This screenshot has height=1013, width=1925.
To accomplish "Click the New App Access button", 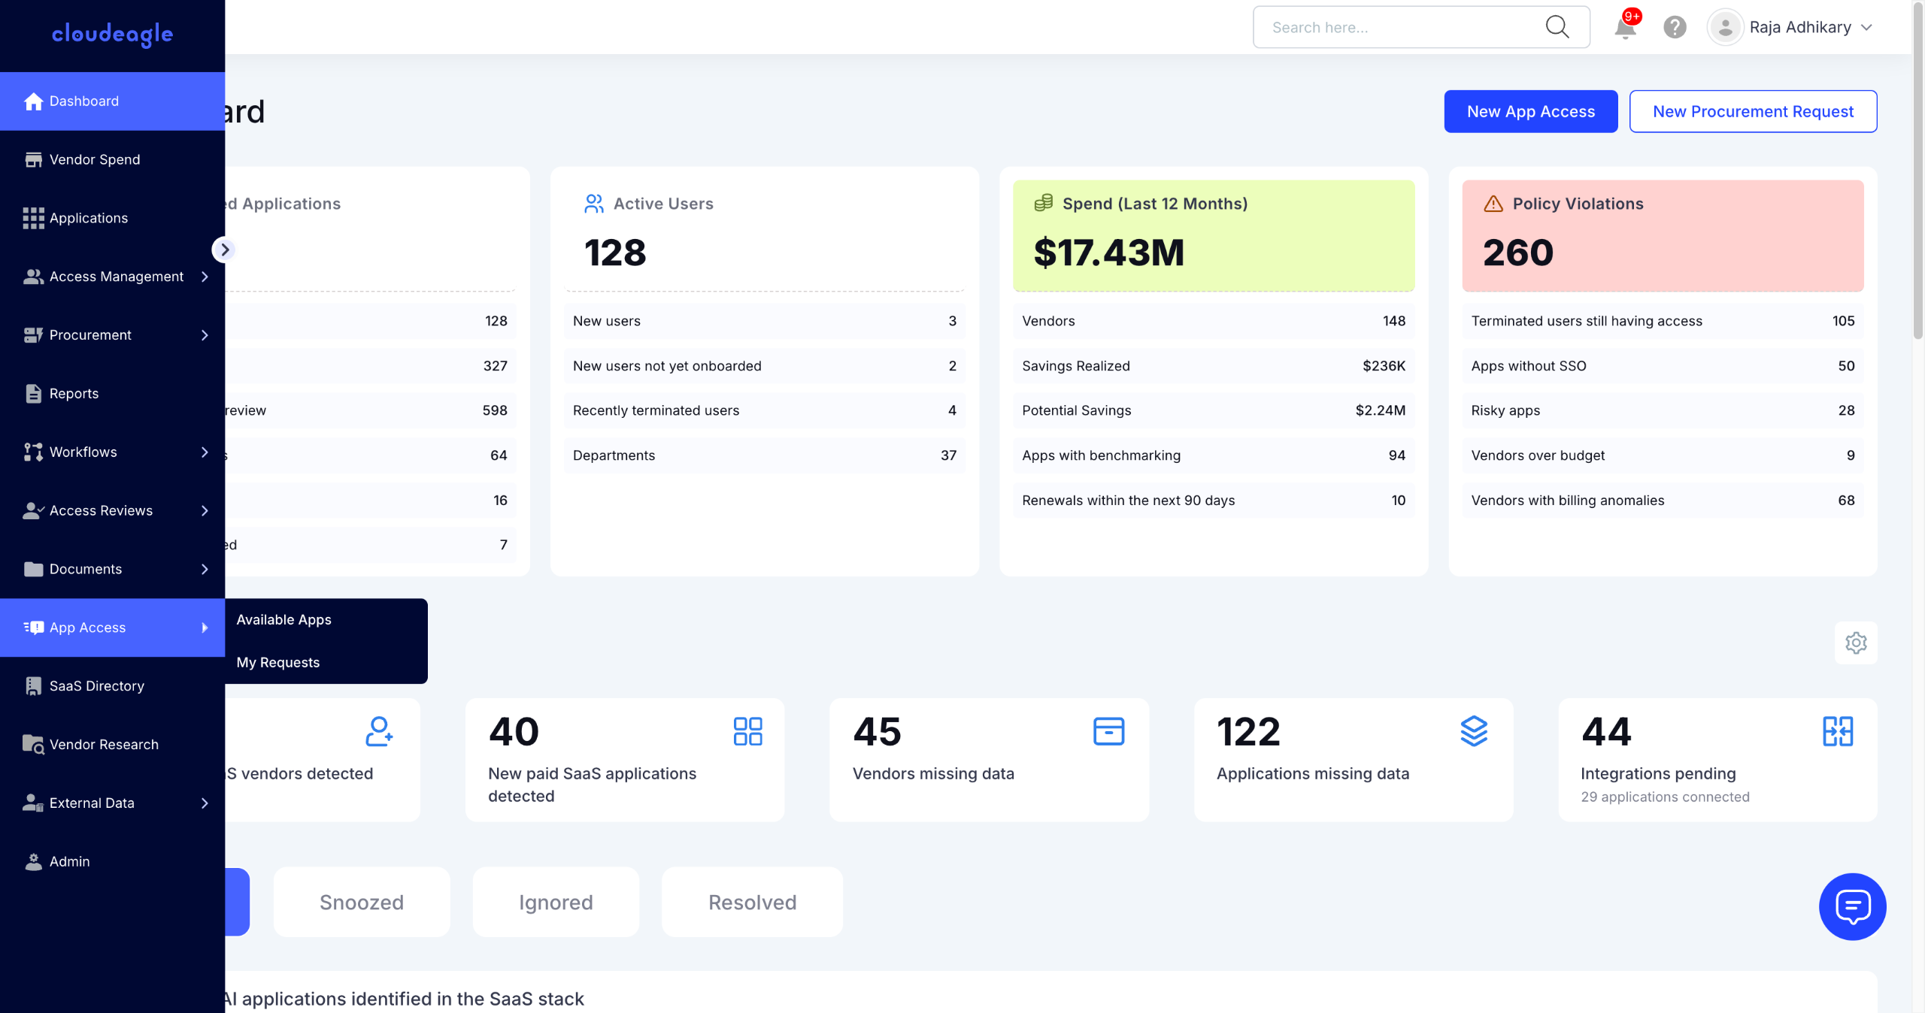I will click(x=1530, y=112).
